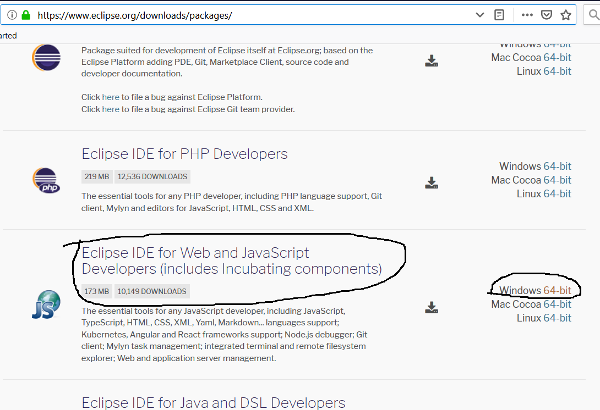The height and width of the screenshot is (410, 600).
Task: Open the page actions three-dots menu
Action: pos(527,15)
